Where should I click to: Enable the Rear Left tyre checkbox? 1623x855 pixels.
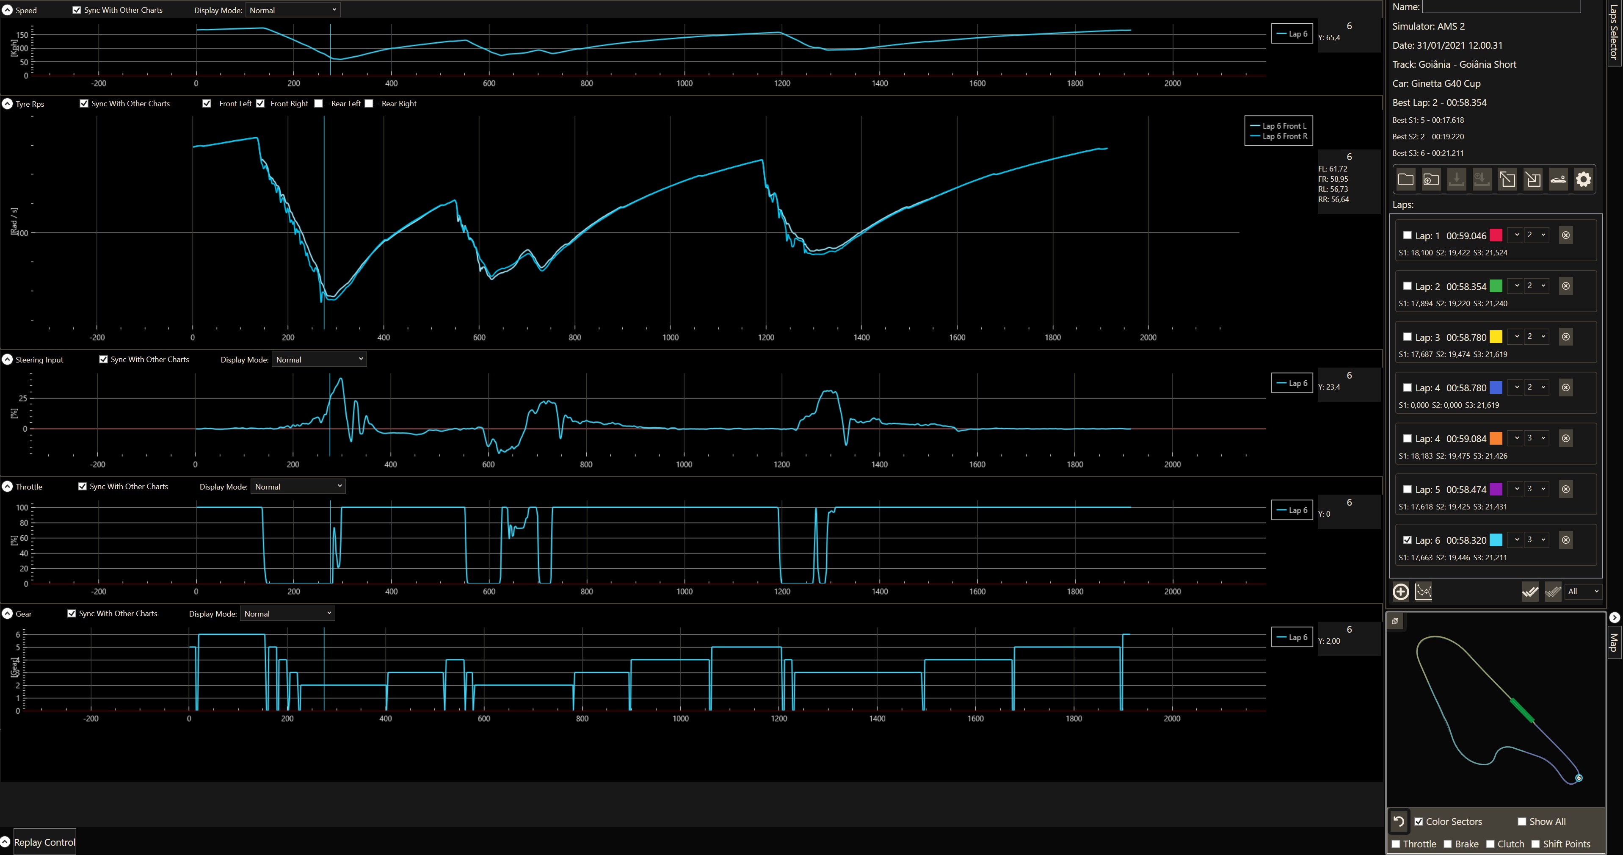(319, 103)
